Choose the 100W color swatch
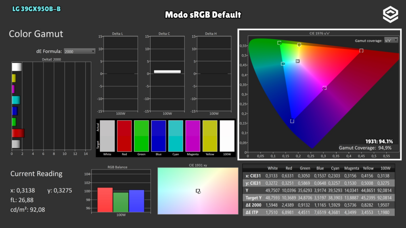Image resolution: width=406 pixels, height=228 pixels. [227, 136]
